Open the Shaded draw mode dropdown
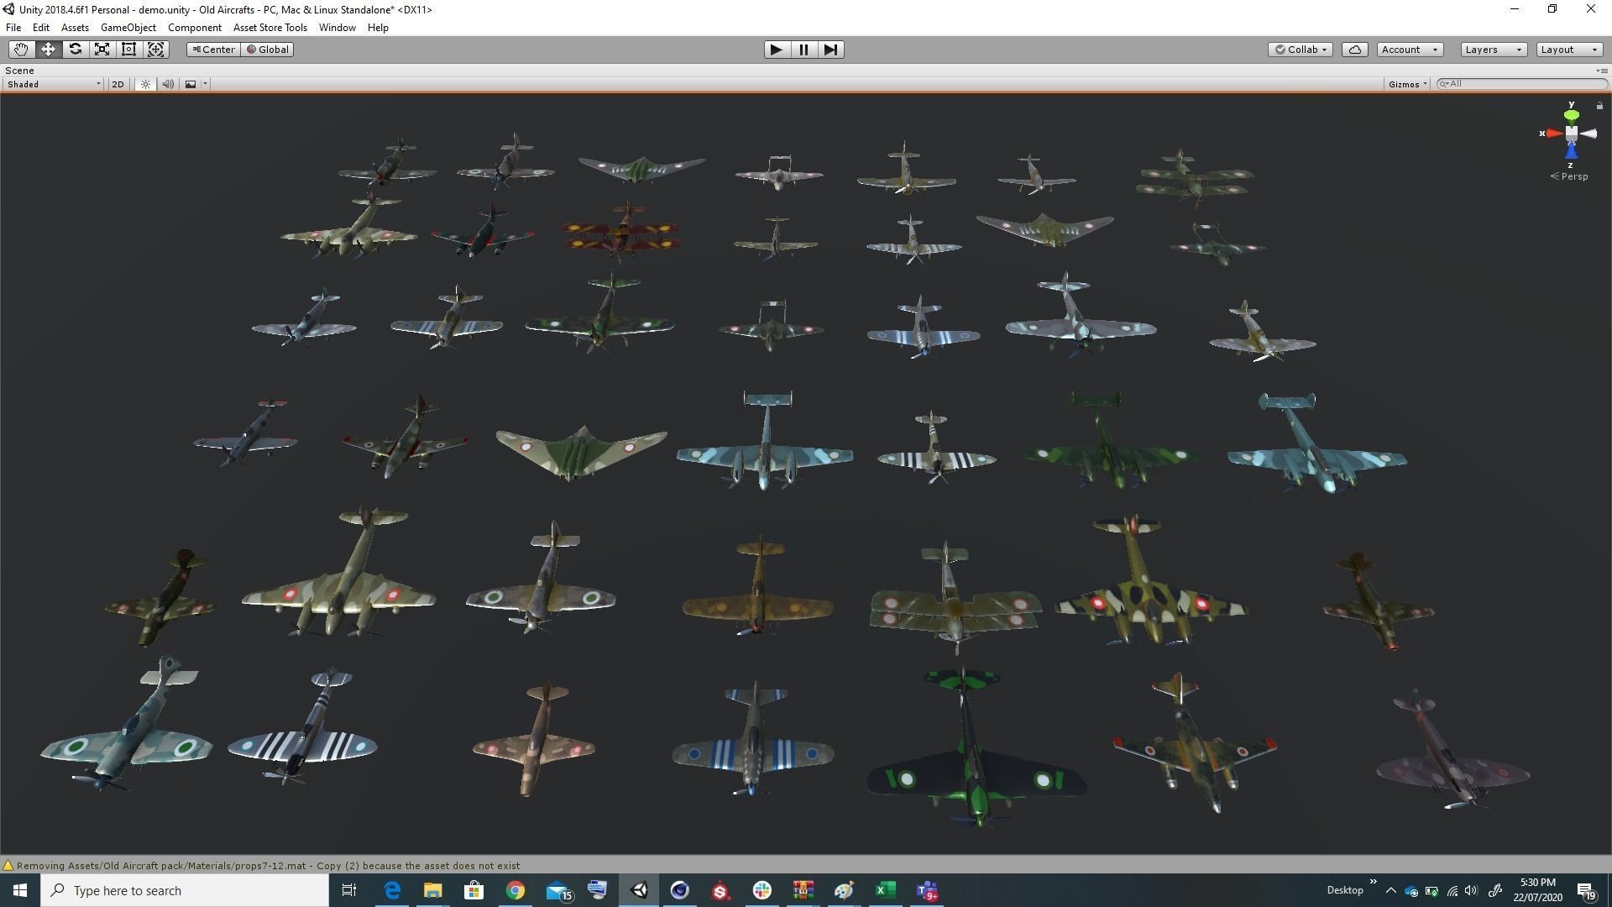Viewport: 1612px width, 907px height. click(54, 84)
